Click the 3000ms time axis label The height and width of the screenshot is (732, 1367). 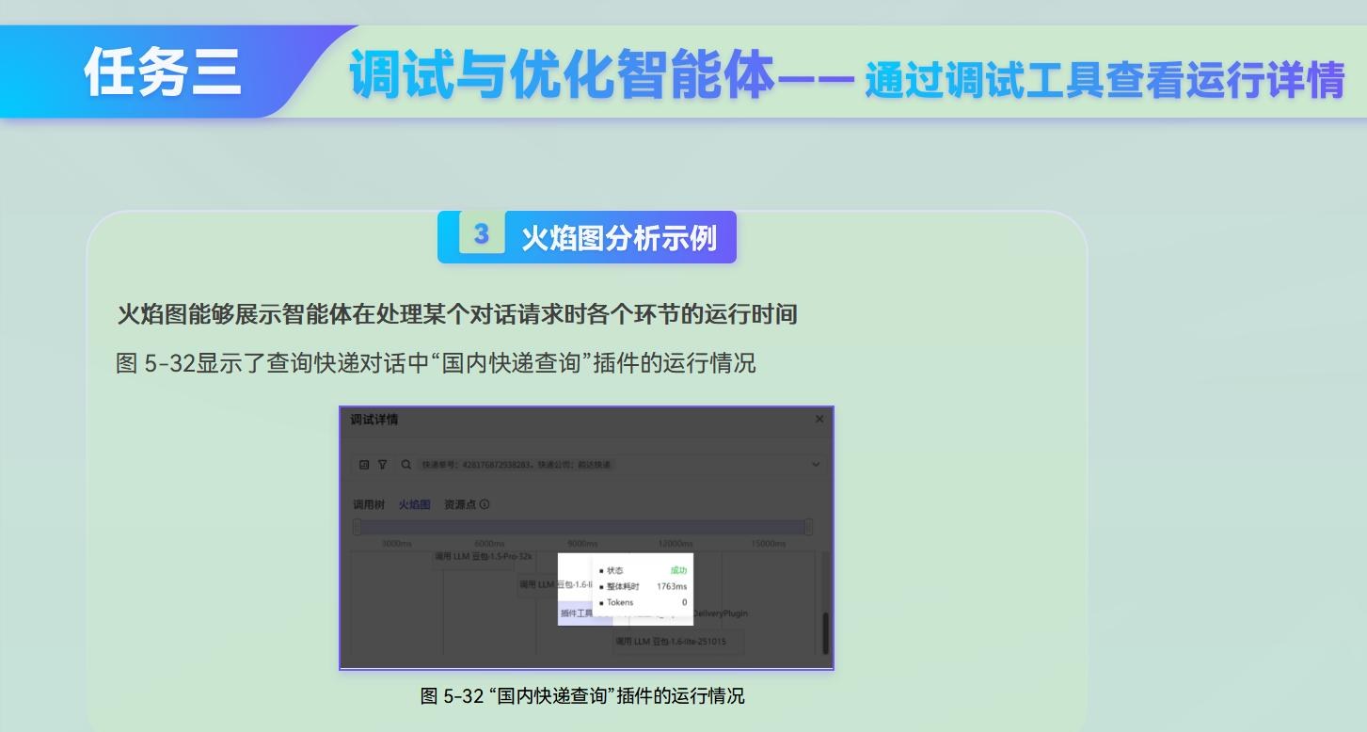(397, 544)
